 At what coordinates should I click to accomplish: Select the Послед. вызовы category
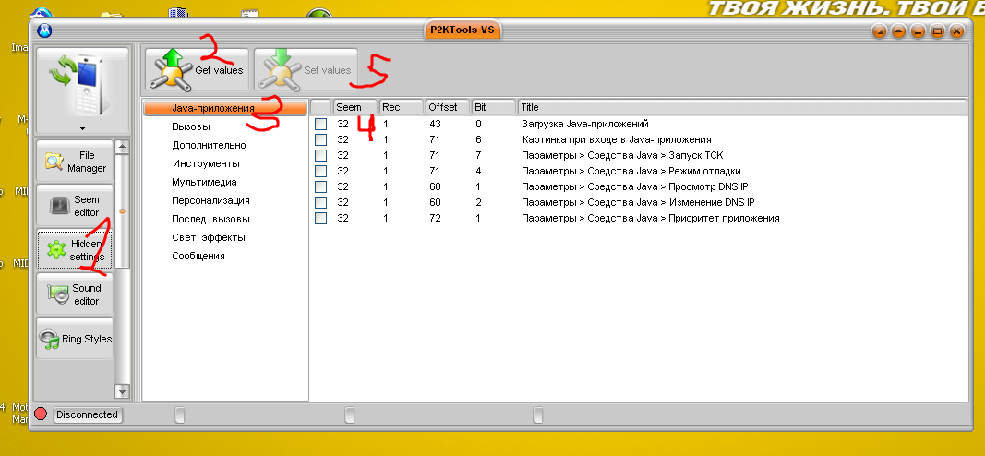210,219
